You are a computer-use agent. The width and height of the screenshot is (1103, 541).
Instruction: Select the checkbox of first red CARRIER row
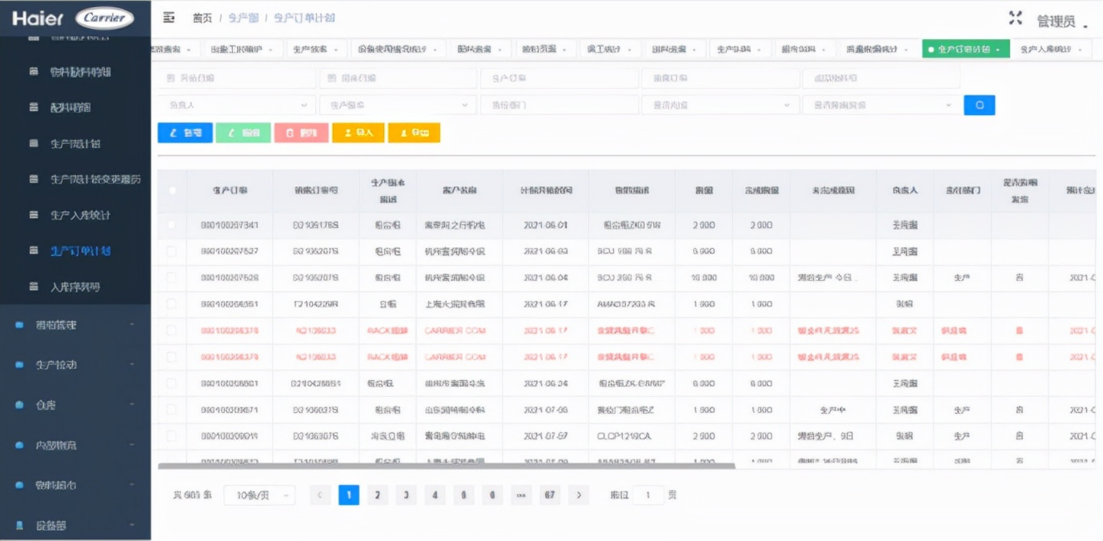click(172, 330)
